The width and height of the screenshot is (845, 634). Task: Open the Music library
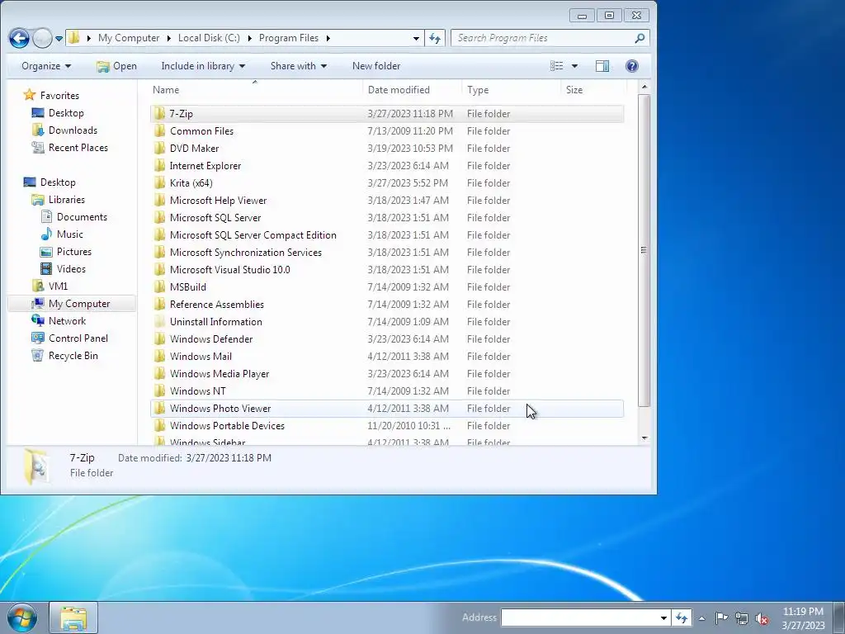click(x=61, y=234)
